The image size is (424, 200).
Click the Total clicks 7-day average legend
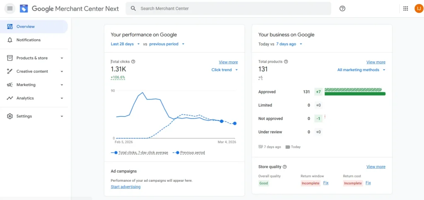(x=140, y=152)
